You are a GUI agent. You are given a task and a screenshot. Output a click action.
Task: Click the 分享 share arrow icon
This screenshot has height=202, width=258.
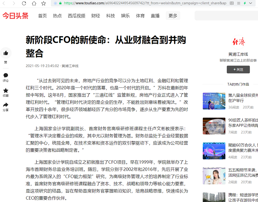[x=6, y=105]
